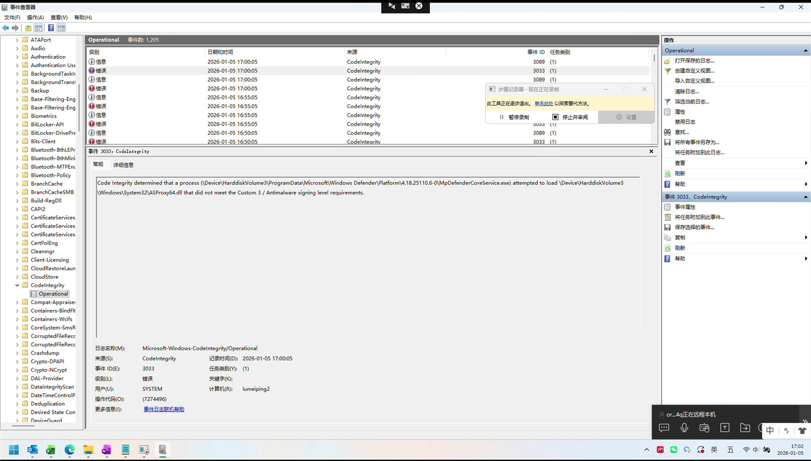
Task: Click the microphone icon in remote session bar
Action: click(684, 428)
